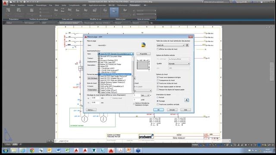Confirm dialog with OK button
The height and width of the screenshot is (155, 276).
158,110
